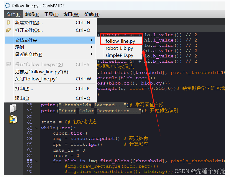Open robot_Lib.py from the submenu
The width and height of the screenshot is (230, 177).
click(119, 48)
